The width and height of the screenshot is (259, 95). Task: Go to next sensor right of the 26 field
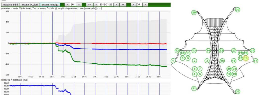[79, 5]
